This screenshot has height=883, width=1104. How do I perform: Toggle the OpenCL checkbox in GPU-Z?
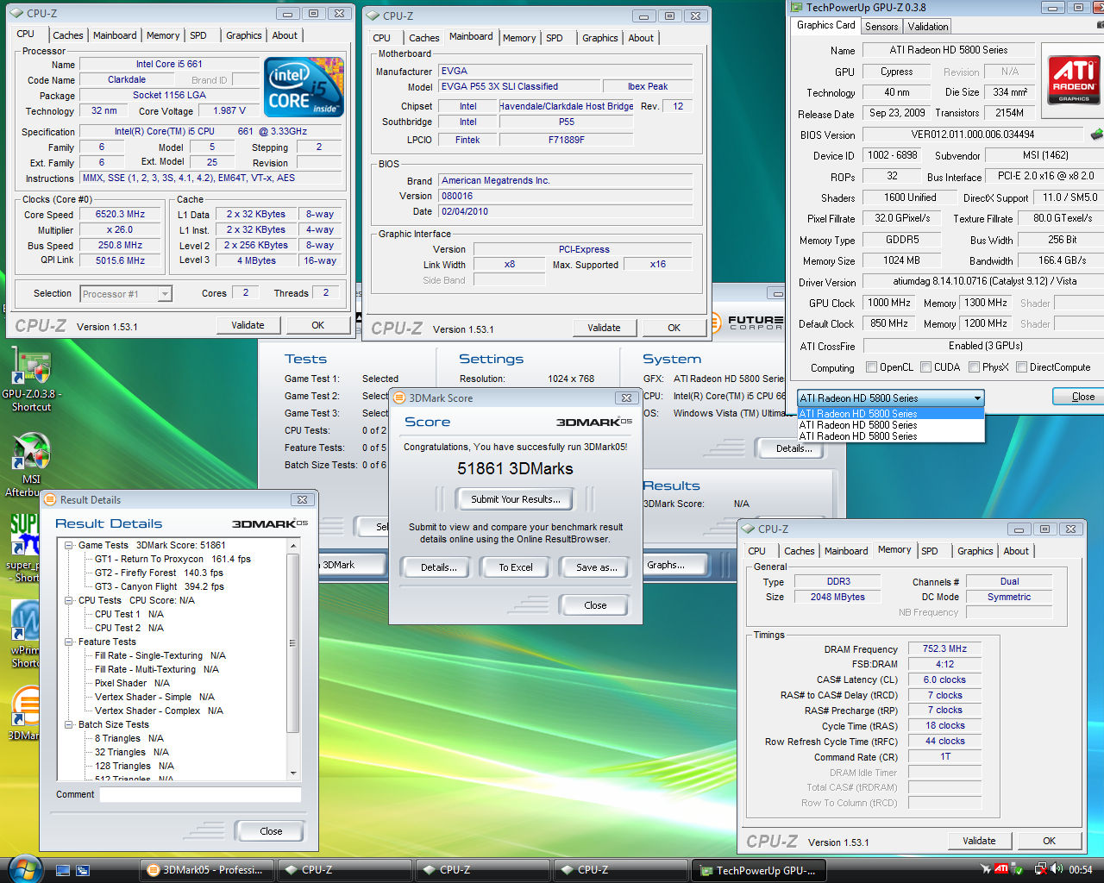point(871,367)
